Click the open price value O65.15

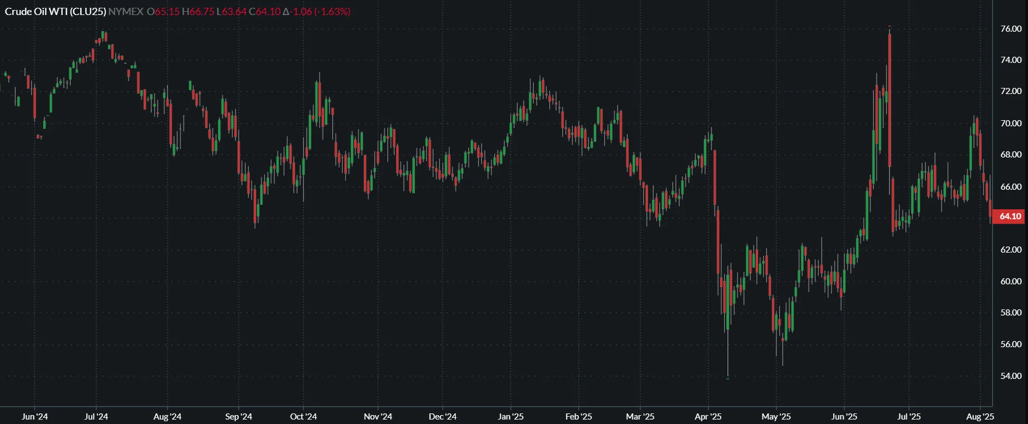point(163,11)
